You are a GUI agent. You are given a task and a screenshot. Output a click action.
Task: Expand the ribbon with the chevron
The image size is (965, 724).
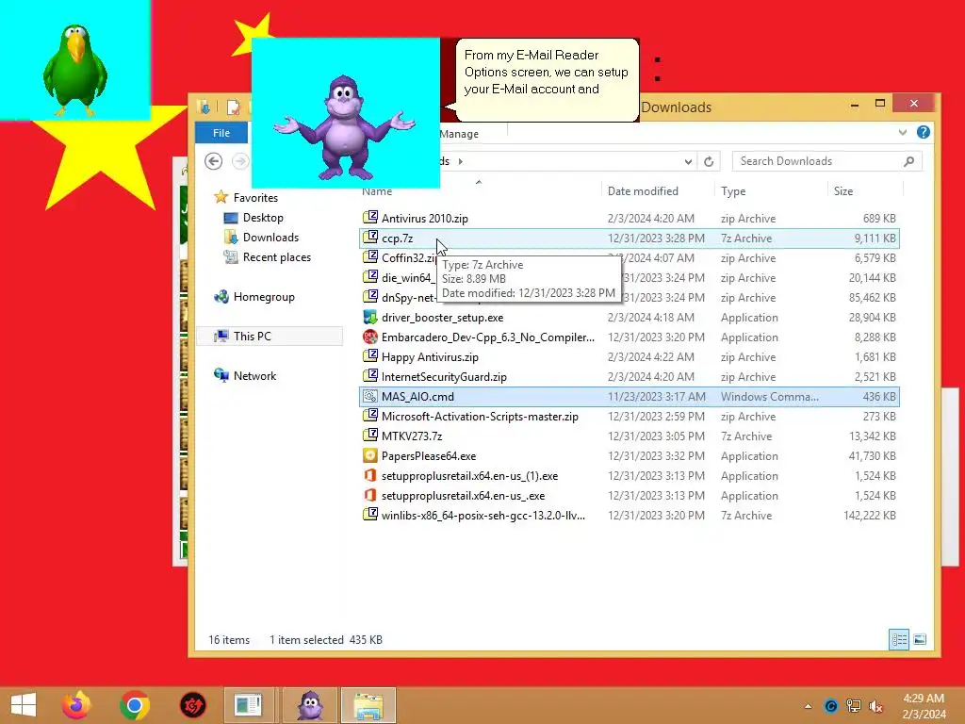coord(902,132)
